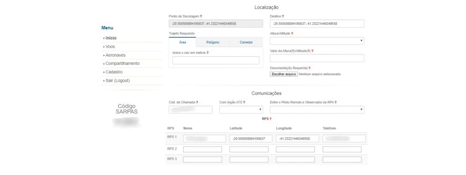Switch to the Área tab
Image resolution: width=466 pixels, height=175 pixels.
(x=182, y=42)
